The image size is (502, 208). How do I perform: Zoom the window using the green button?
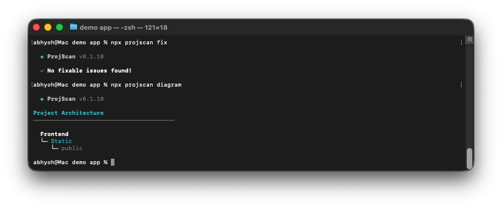pos(59,27)
